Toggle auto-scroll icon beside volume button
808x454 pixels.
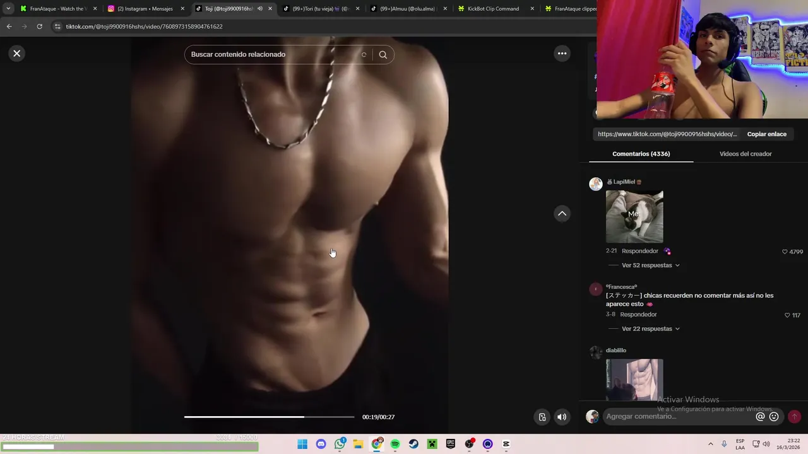click(542, 417)
